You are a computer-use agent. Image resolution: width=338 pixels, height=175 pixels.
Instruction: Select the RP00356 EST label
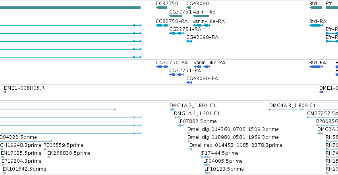(x=327, y=121)
